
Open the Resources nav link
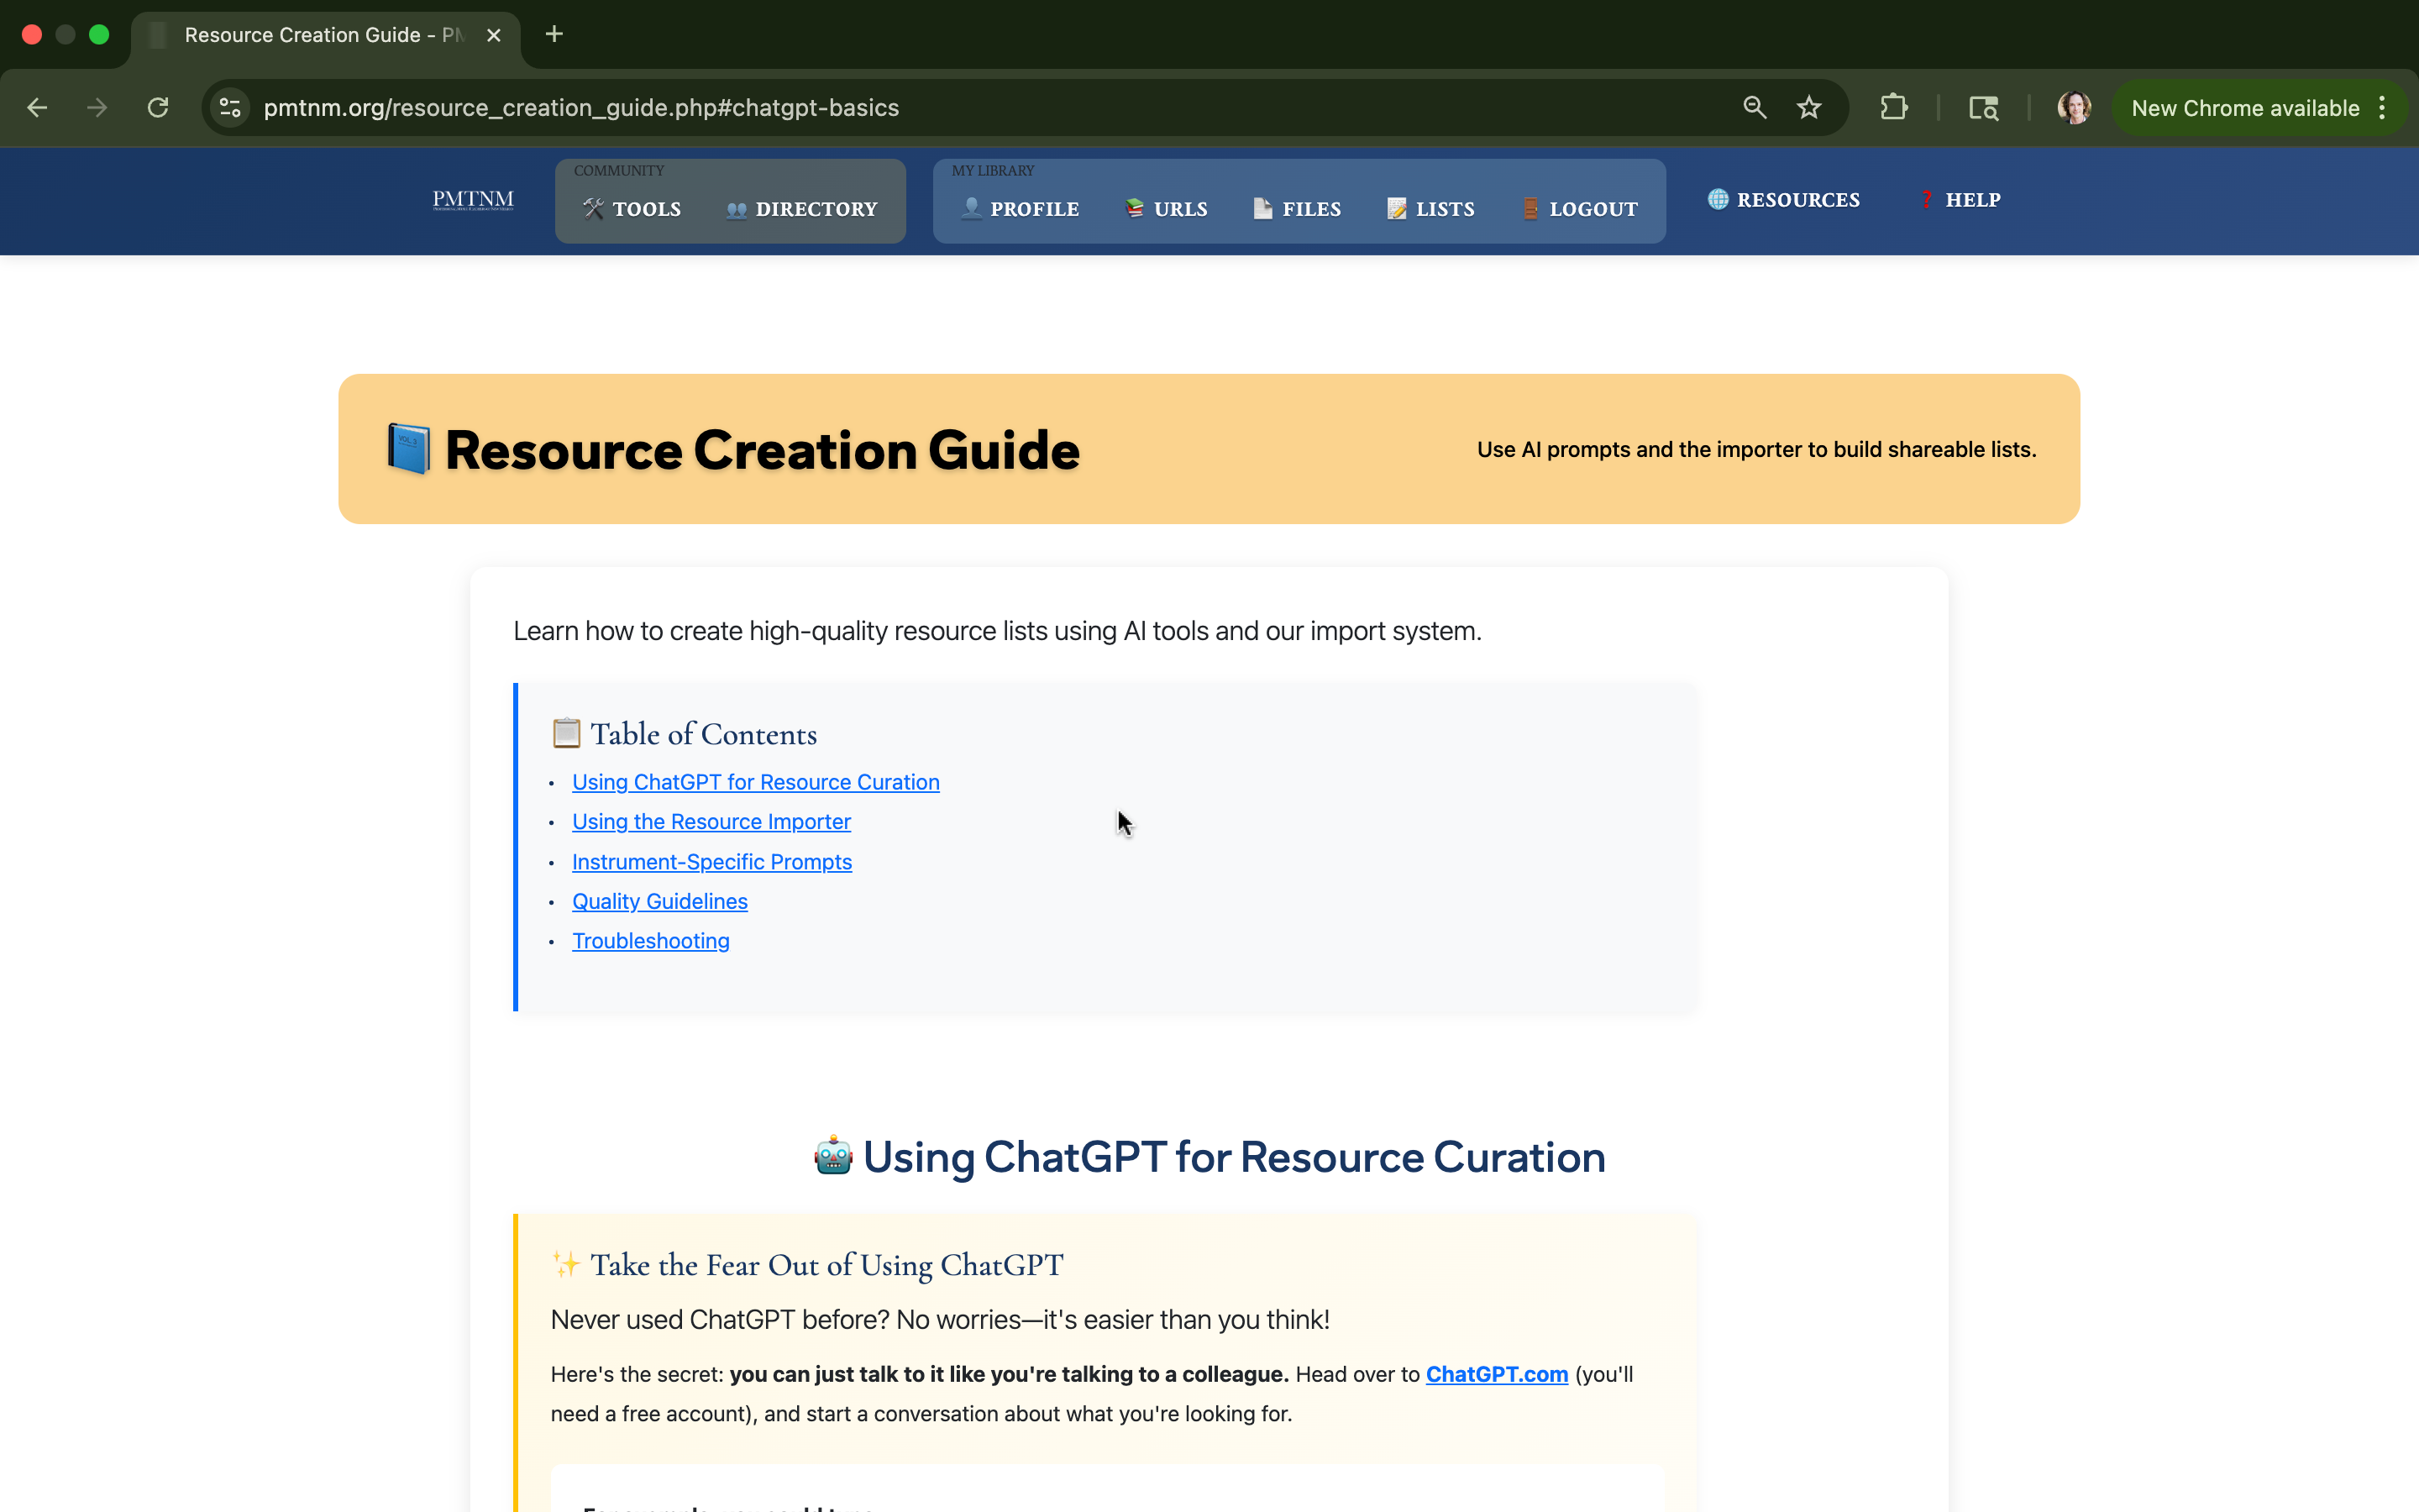tap(1784, 200)
